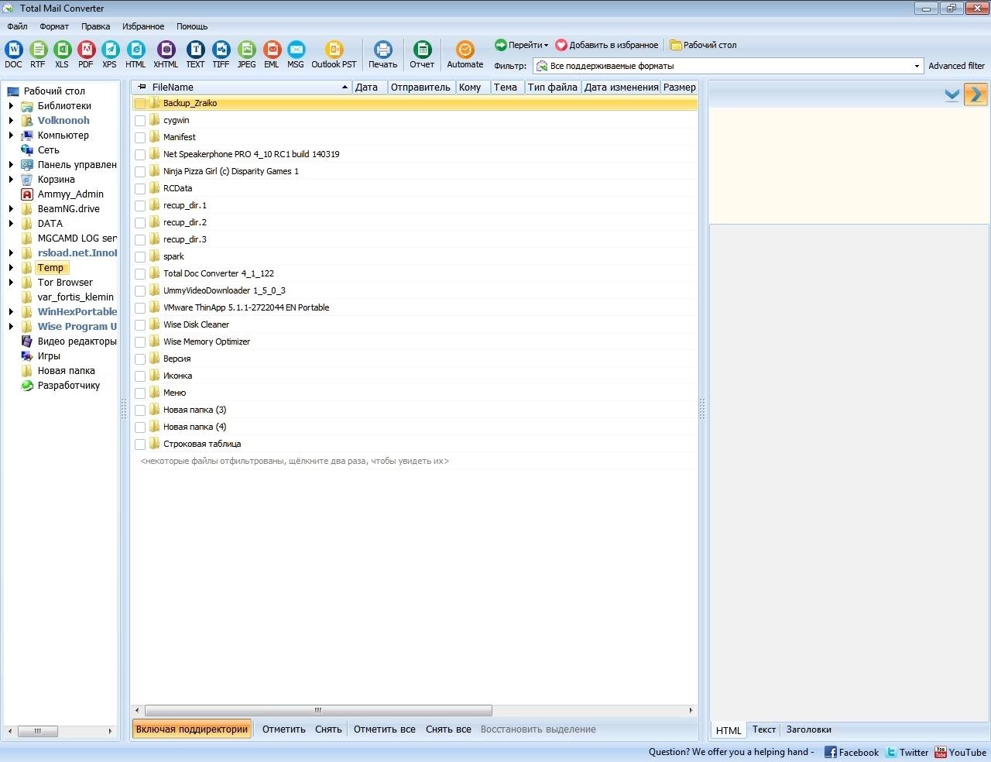Expand Tor Browser folder node

[x=11, y=283]
